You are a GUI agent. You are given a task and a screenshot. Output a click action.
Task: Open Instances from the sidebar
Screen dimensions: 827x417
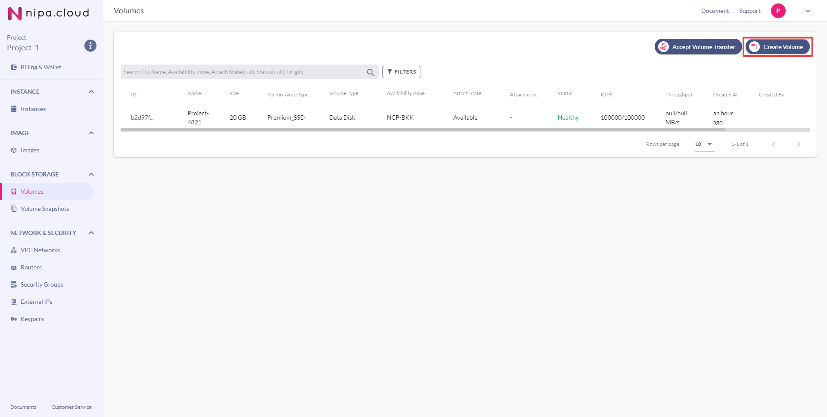pos(33,109)
